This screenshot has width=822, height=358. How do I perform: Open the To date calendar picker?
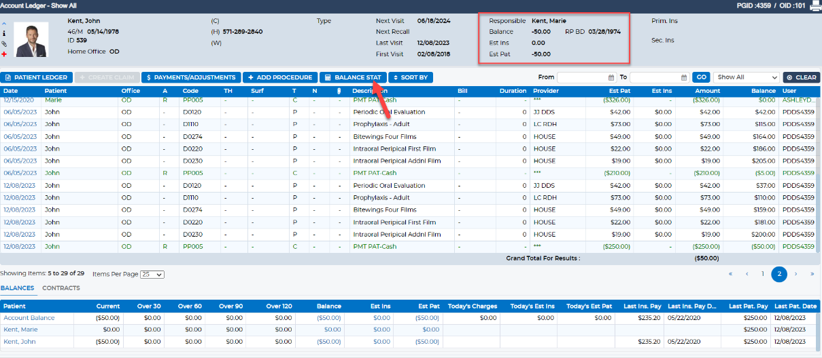point(684,77)
